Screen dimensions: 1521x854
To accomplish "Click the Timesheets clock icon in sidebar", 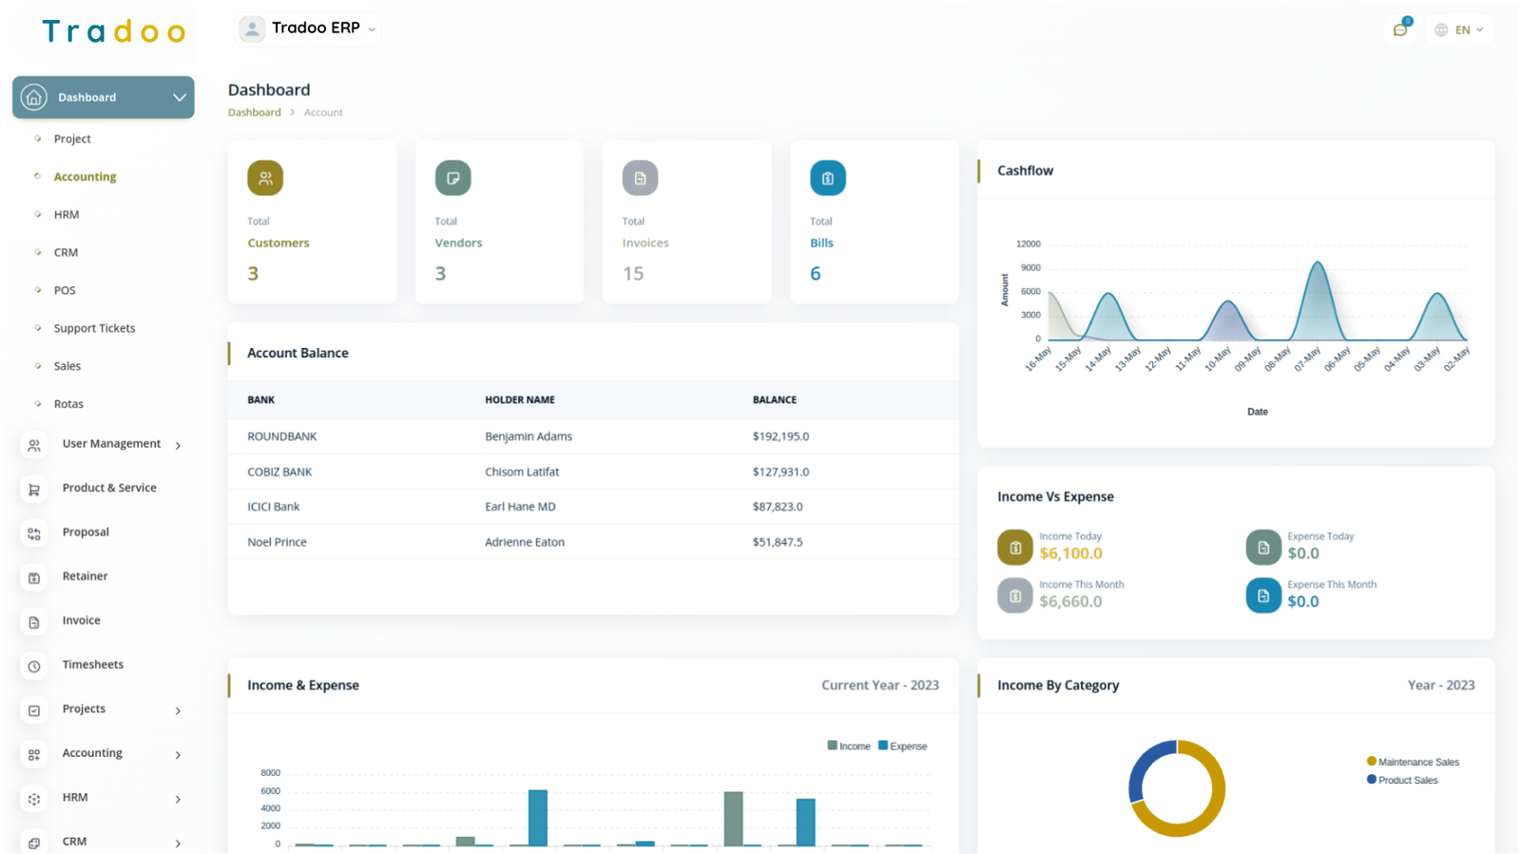I will (34, 666).
